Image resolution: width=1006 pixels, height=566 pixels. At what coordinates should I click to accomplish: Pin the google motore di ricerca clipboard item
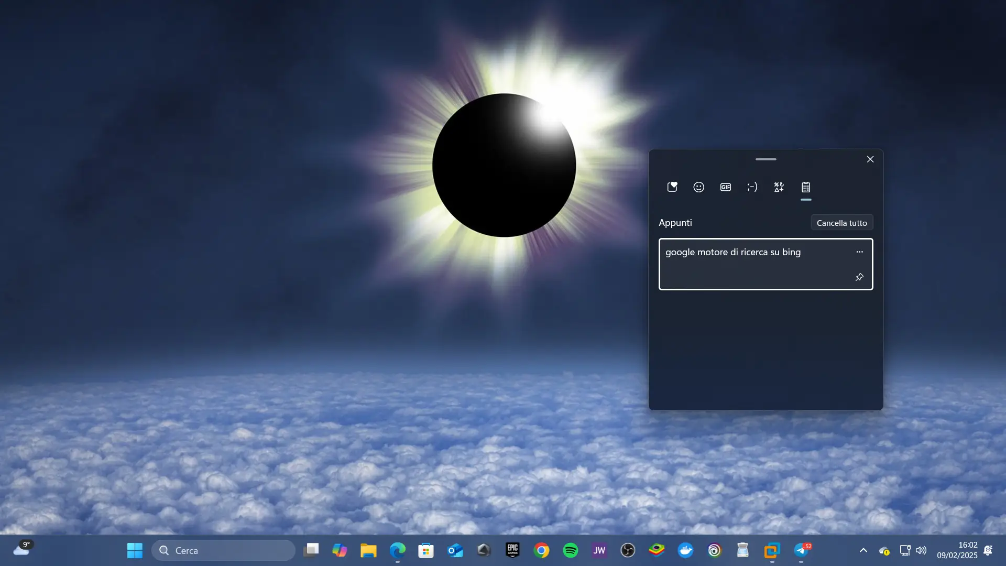click(x=859, y=277)
